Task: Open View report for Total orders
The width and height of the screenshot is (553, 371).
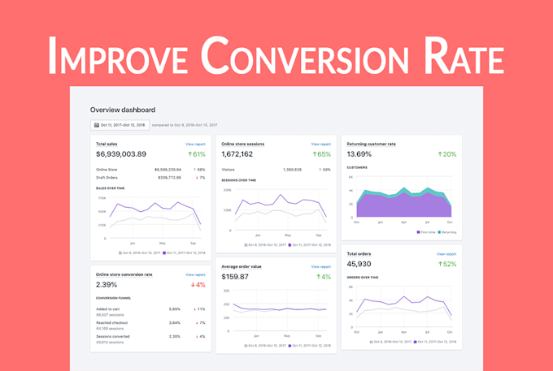Action: point(446,254)
